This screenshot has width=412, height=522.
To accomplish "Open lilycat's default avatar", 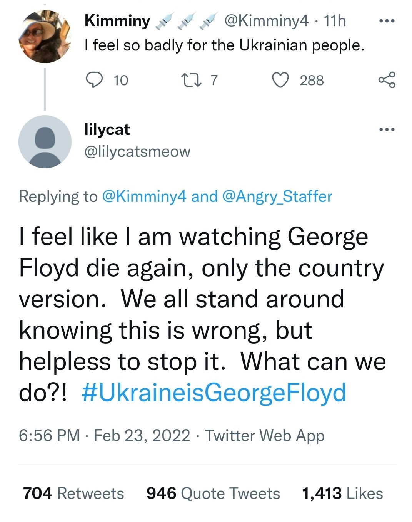I will pos(45,142).
